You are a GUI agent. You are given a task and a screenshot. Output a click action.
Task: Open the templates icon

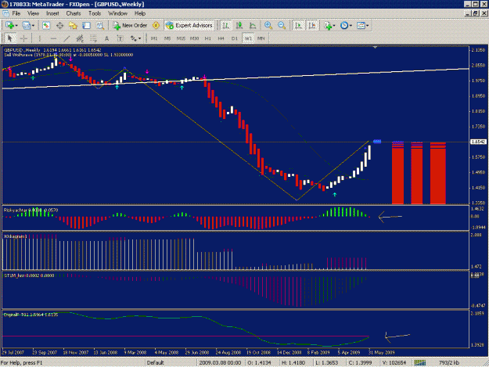[361, 25]
